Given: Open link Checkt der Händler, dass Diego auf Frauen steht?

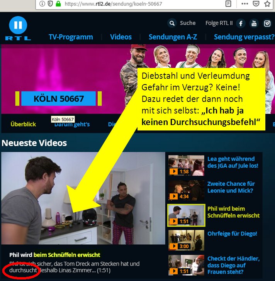Looking at the screenshot, I should (233, 265).
